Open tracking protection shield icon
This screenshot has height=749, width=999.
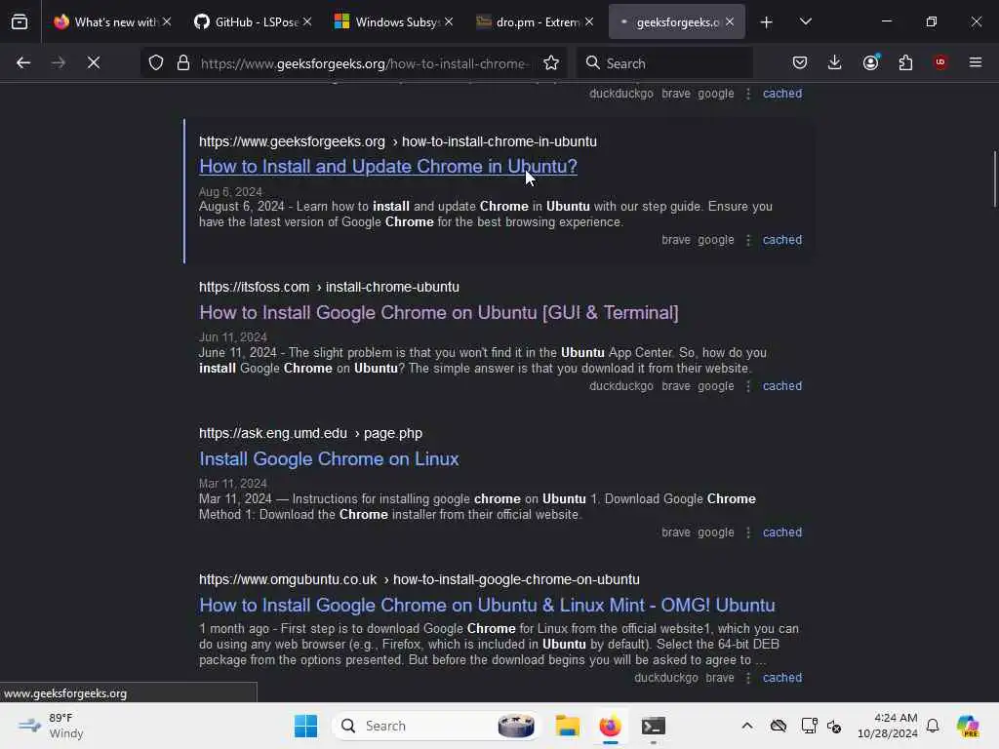(156, 62)
